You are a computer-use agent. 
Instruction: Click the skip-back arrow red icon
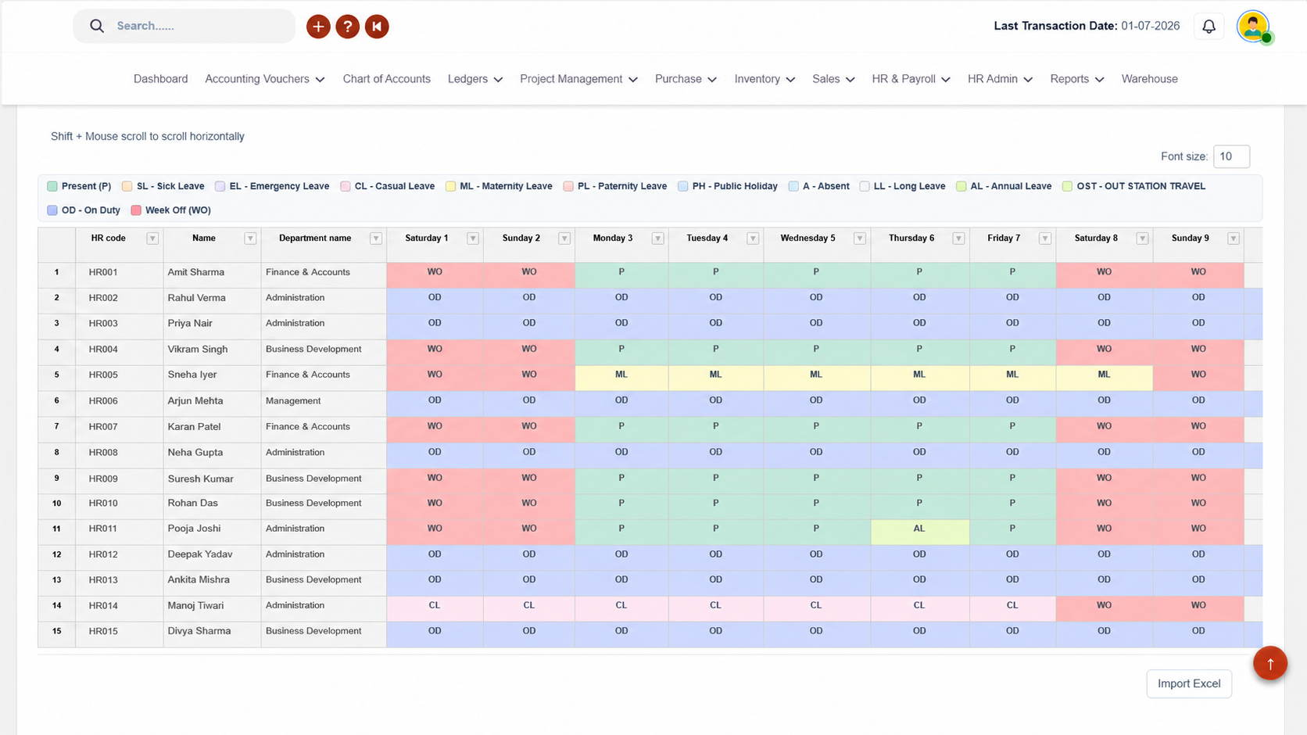pos(377,27)
